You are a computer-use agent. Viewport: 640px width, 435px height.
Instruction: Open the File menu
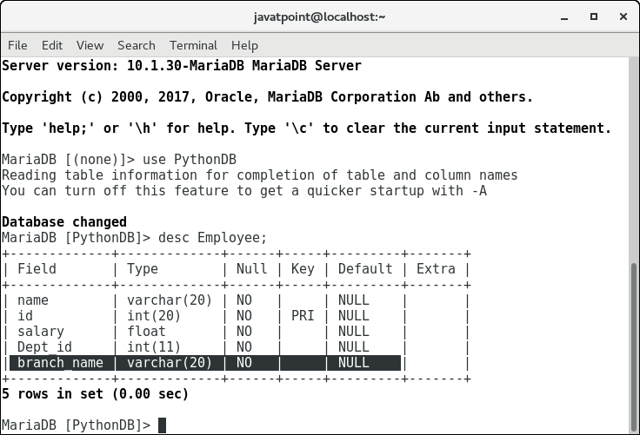[x=17, y=45]
